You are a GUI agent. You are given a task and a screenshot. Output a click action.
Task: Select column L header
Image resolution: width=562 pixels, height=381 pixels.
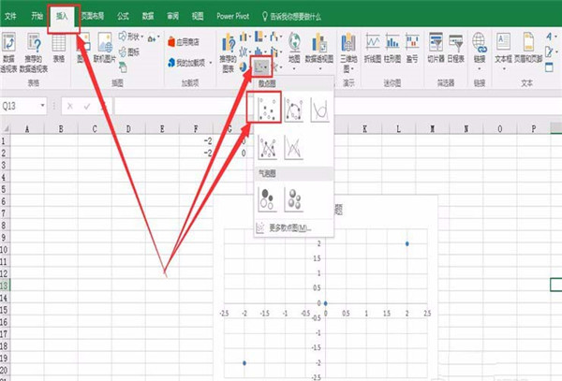(x=399, y=128)
